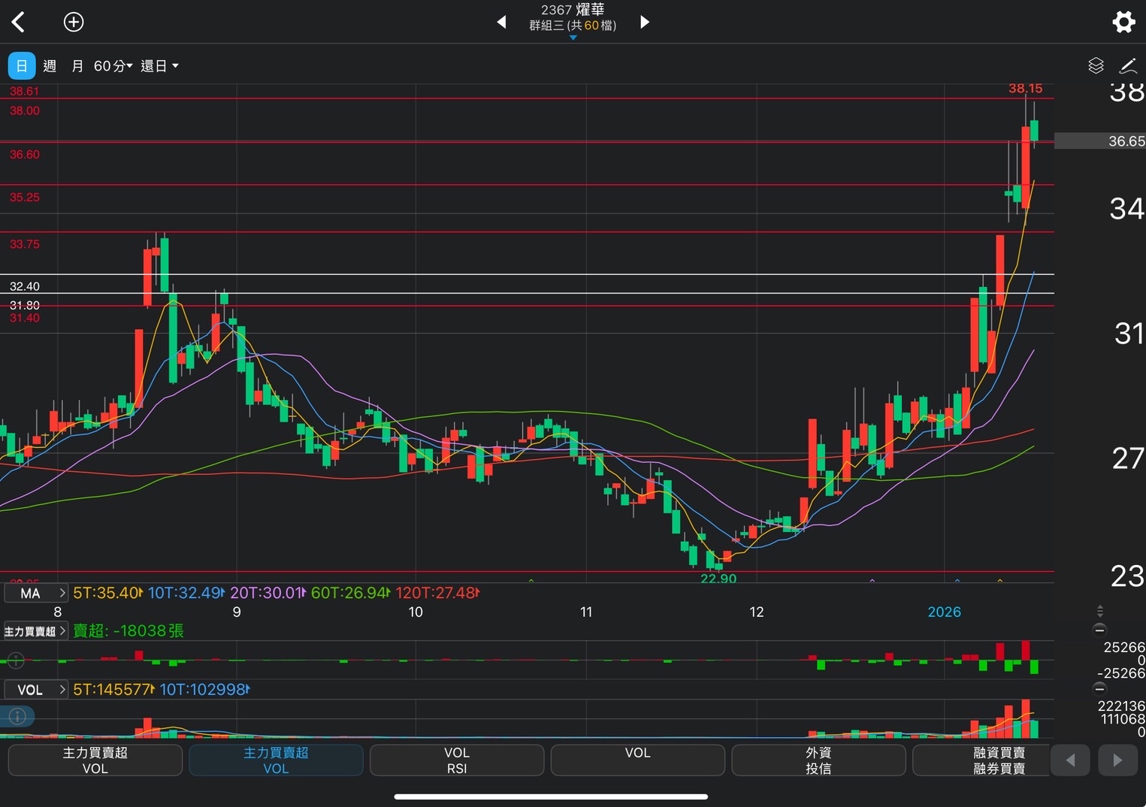Tap the back arrow icon
This screenshot has height=807, width=1146.
click(19, 22)
